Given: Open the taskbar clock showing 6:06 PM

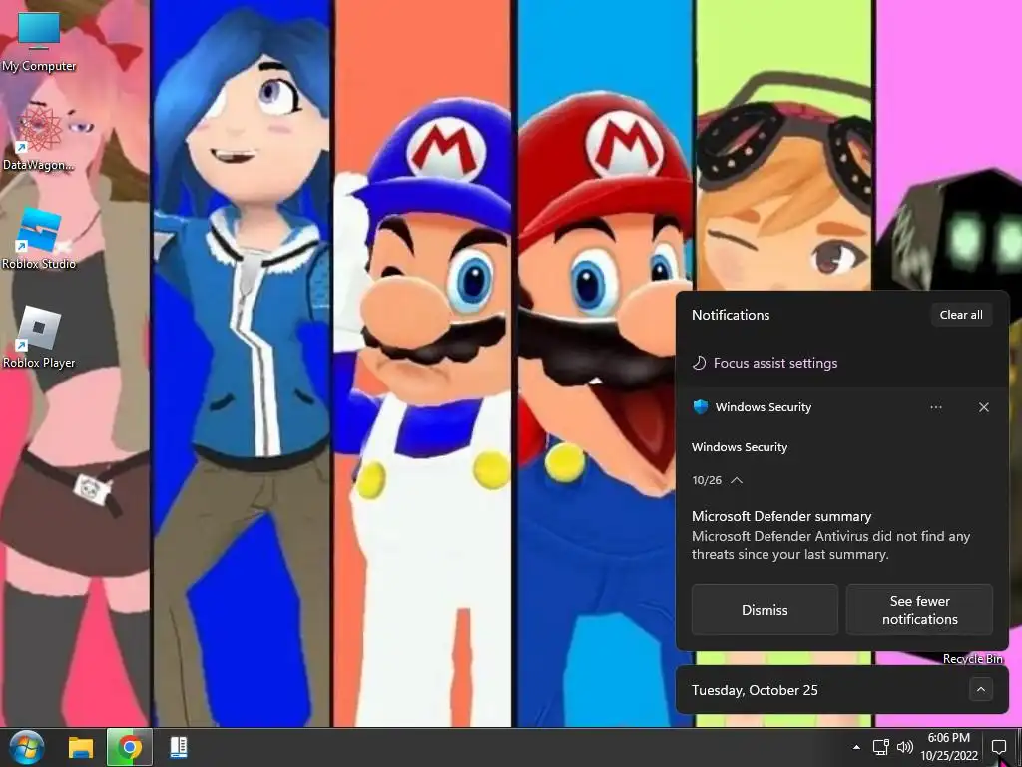Looking at the screenshot, I should [x=949, y=747].
